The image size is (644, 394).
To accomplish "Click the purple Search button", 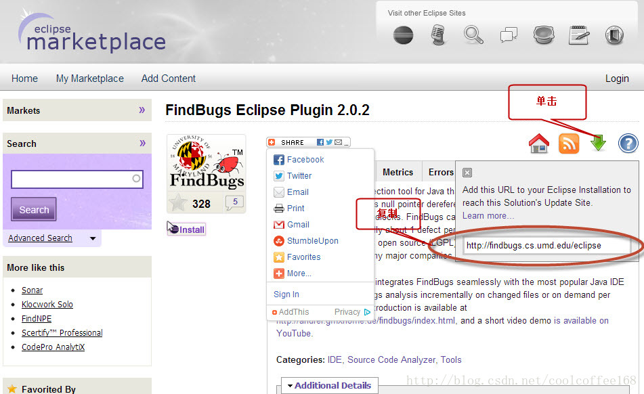I will click(x=34, y=209).
